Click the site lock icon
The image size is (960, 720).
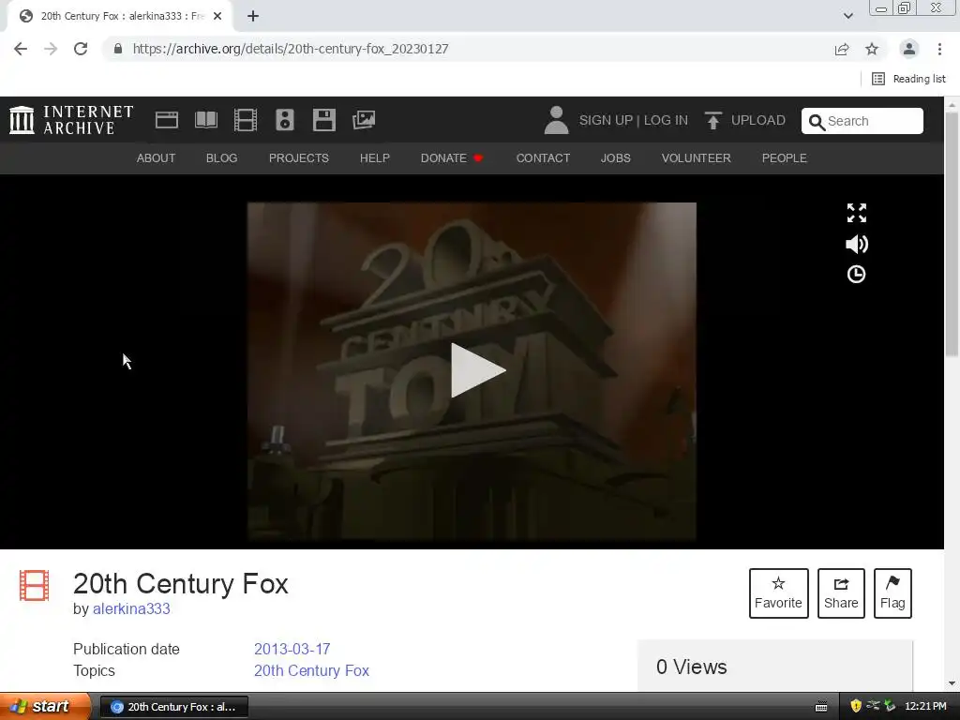pyautogui.click(x=118, y=49)
